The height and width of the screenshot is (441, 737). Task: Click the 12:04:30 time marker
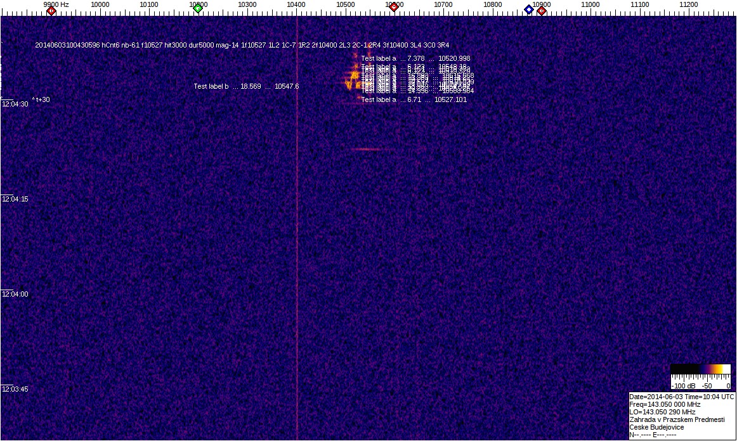coord(15,104)
